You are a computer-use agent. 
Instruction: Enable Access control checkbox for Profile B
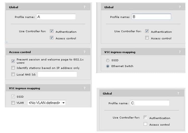(x=147, y=38)
